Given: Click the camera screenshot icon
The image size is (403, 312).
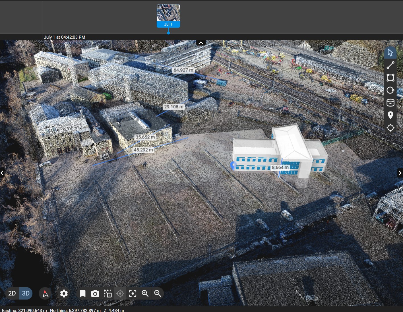Looking at the screenshot, I should pyautogui.click(x=95, y=294).
